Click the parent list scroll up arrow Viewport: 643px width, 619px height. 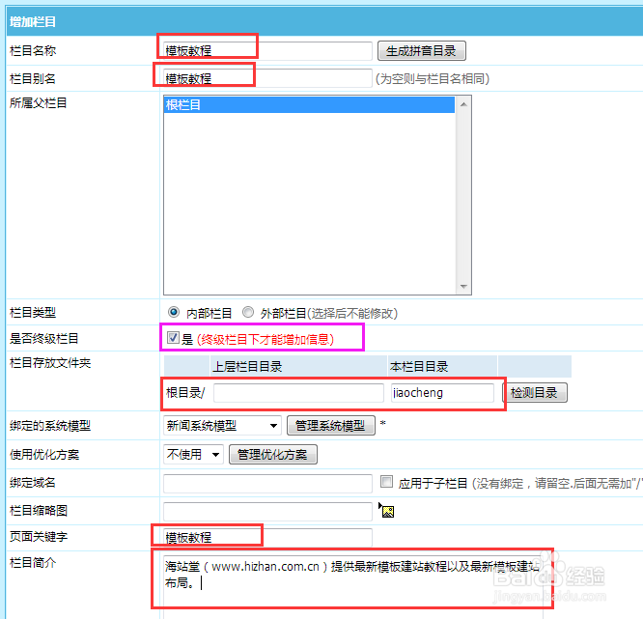tap(463, 104)
